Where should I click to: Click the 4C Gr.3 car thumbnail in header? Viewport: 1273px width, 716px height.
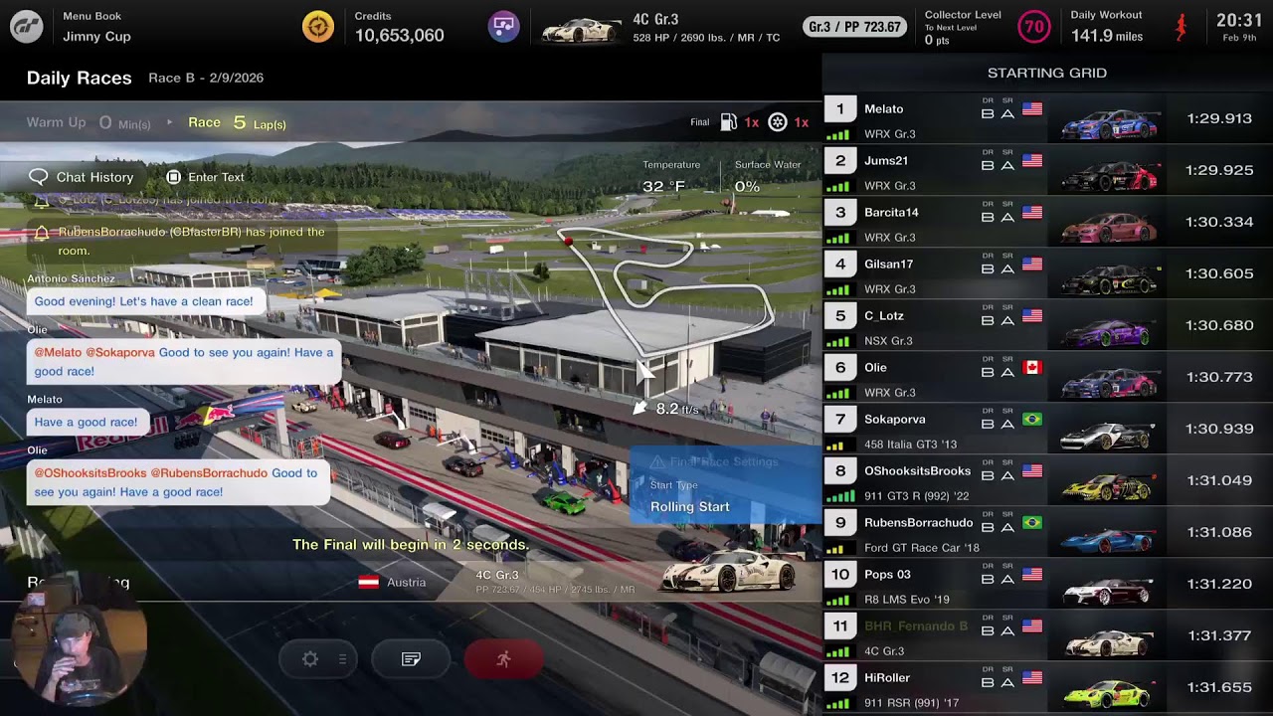[x=581, y=29]
